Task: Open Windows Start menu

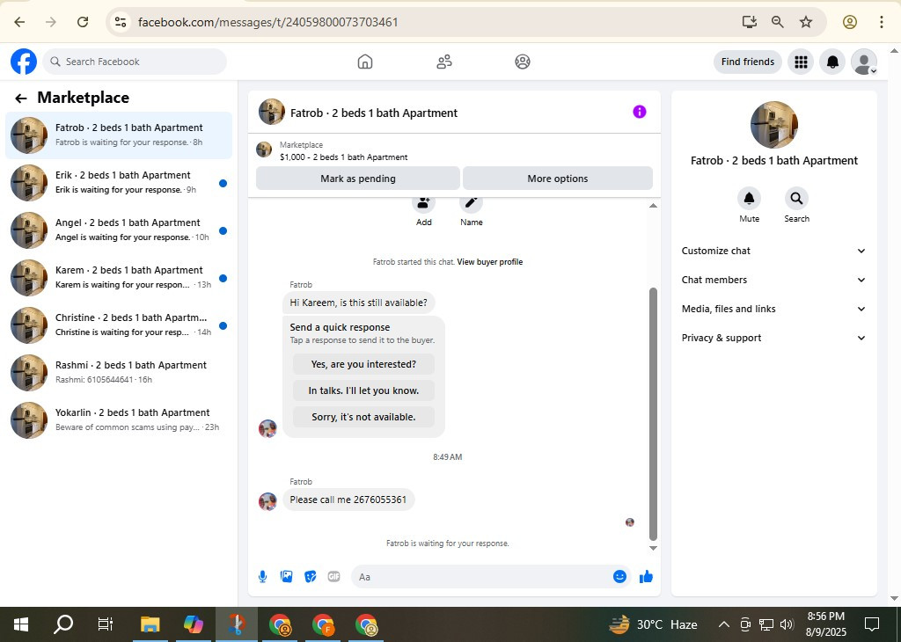Action: pos(21,624)
